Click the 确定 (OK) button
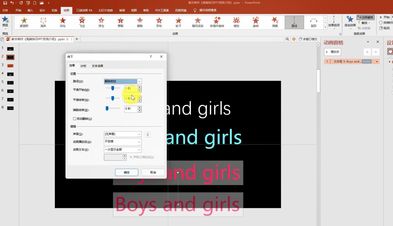 [x=127, y=172]
